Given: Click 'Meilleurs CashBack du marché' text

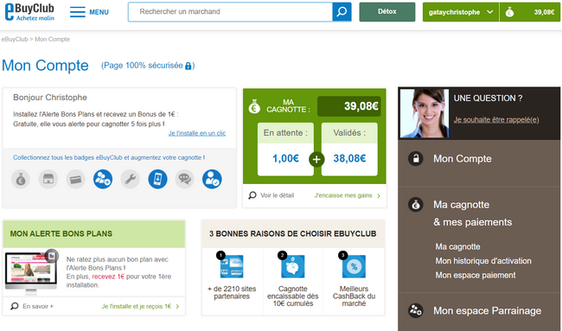Looking at the screenshot, I should pos(354,296).
